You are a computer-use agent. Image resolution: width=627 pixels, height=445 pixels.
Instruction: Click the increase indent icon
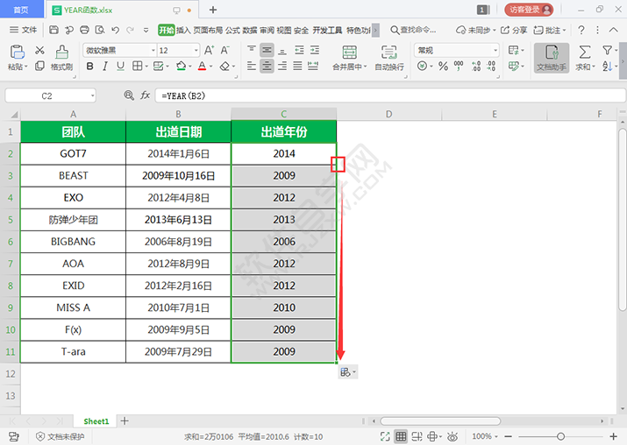(x=315, y=50)
